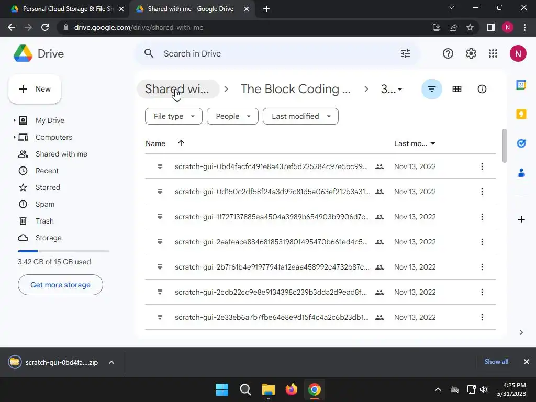Open advanced search options slider icon
Viewport: 536px width, 402px height.
tap(406, 53)
